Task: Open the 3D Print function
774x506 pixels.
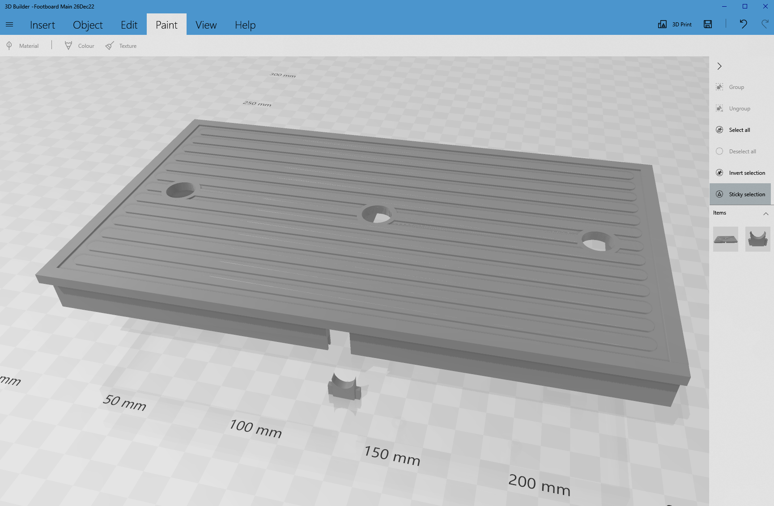Action: pos(674,25)
